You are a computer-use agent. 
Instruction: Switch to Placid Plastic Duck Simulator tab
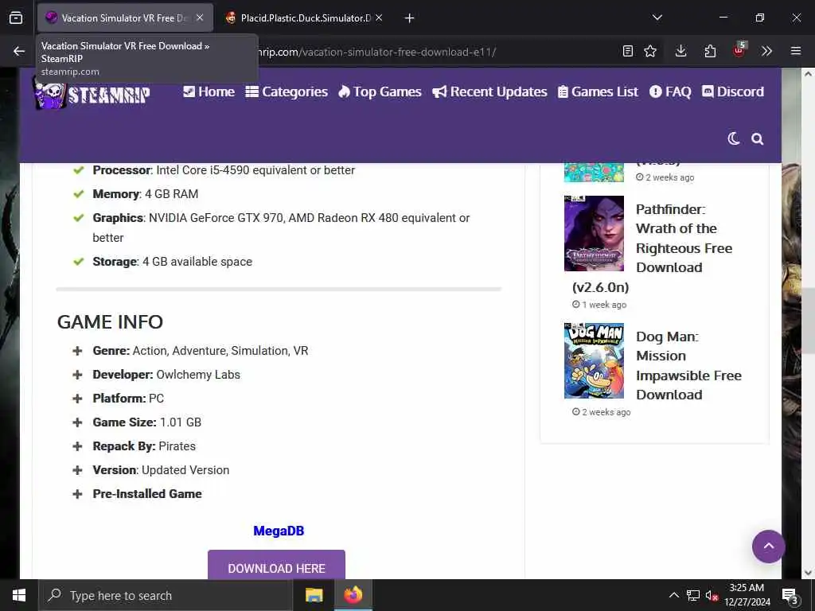coord(306,18)
